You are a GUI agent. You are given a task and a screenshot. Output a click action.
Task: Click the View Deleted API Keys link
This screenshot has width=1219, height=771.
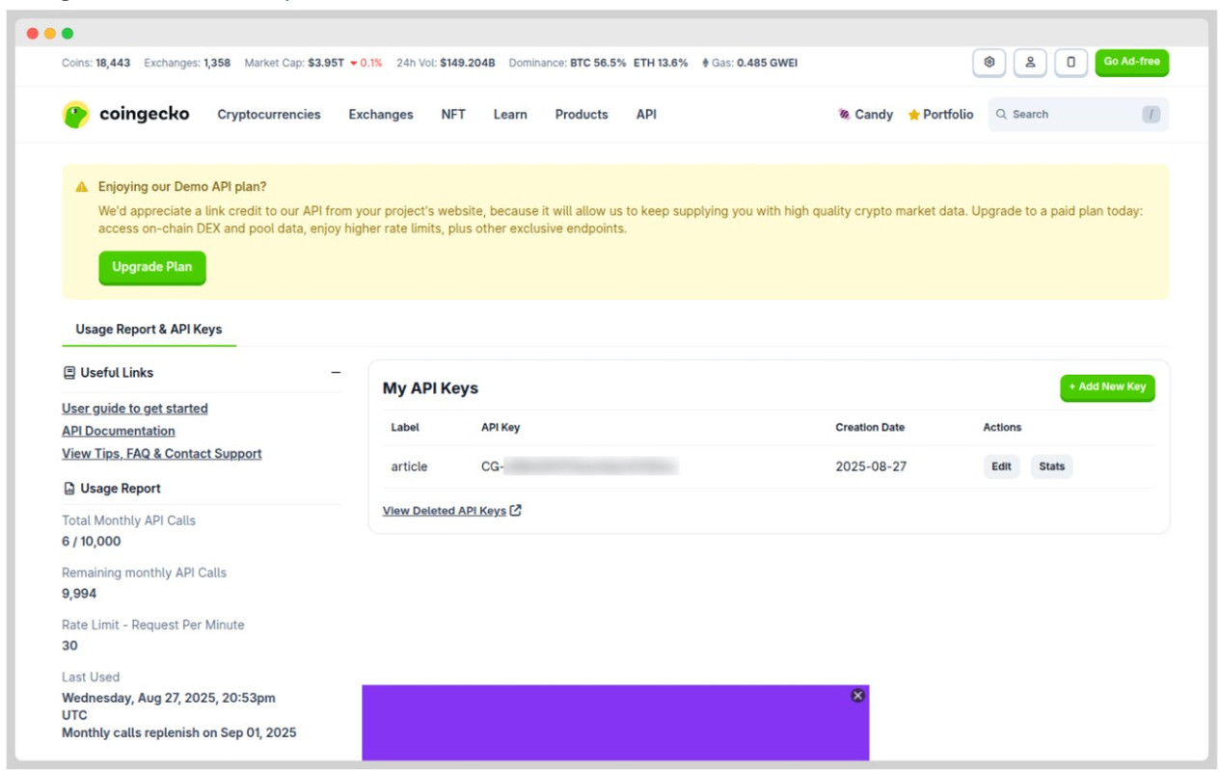445,511
